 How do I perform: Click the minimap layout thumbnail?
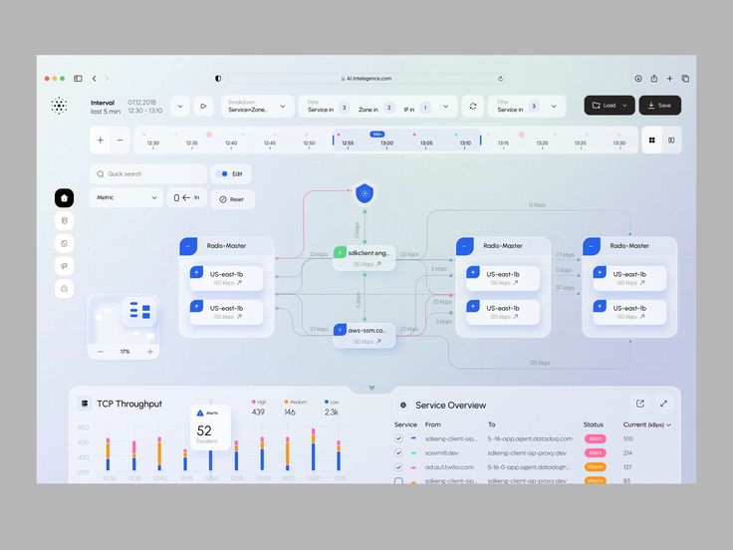(x=139, y=310)
